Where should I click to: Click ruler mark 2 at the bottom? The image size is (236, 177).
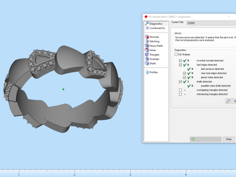[75, 175]
